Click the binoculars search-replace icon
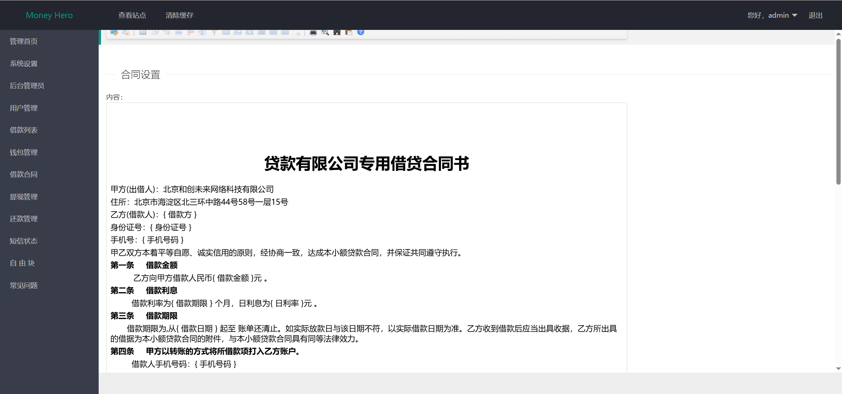 pos(337,32)
